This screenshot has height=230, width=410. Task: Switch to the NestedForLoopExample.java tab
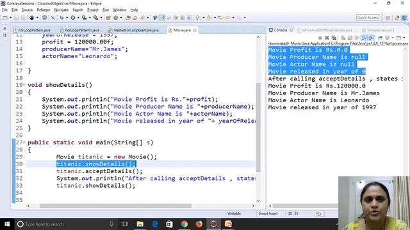tap(134, 30)
